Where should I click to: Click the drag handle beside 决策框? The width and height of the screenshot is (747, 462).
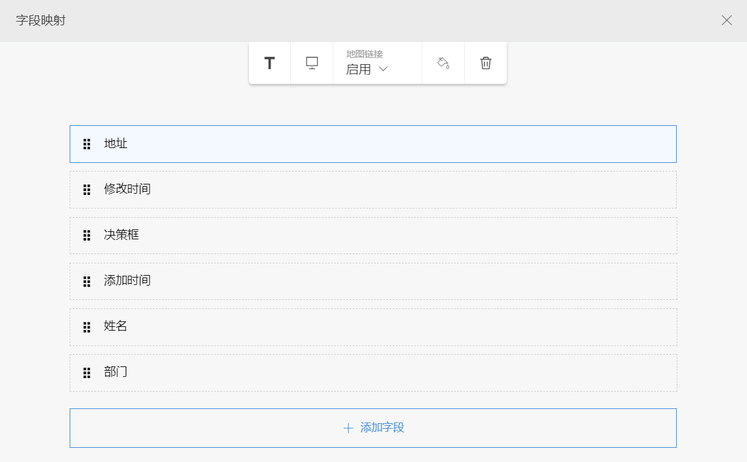(87, 236)
